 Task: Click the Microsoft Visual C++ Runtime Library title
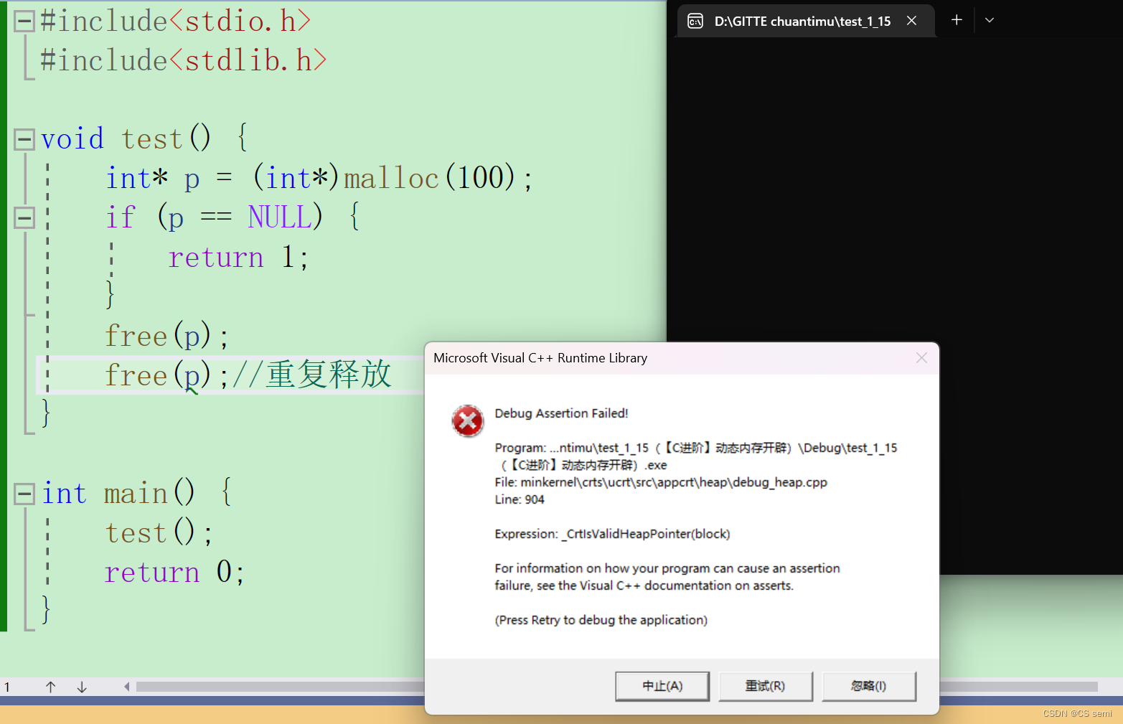click(540, 358)
